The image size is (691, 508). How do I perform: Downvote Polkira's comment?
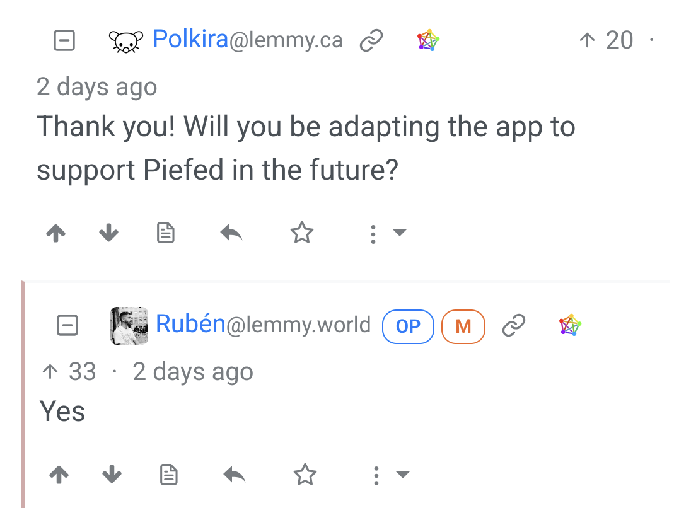[x=109, y=234]
